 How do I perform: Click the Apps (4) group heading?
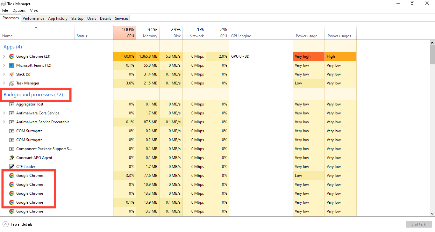[13, 47]
